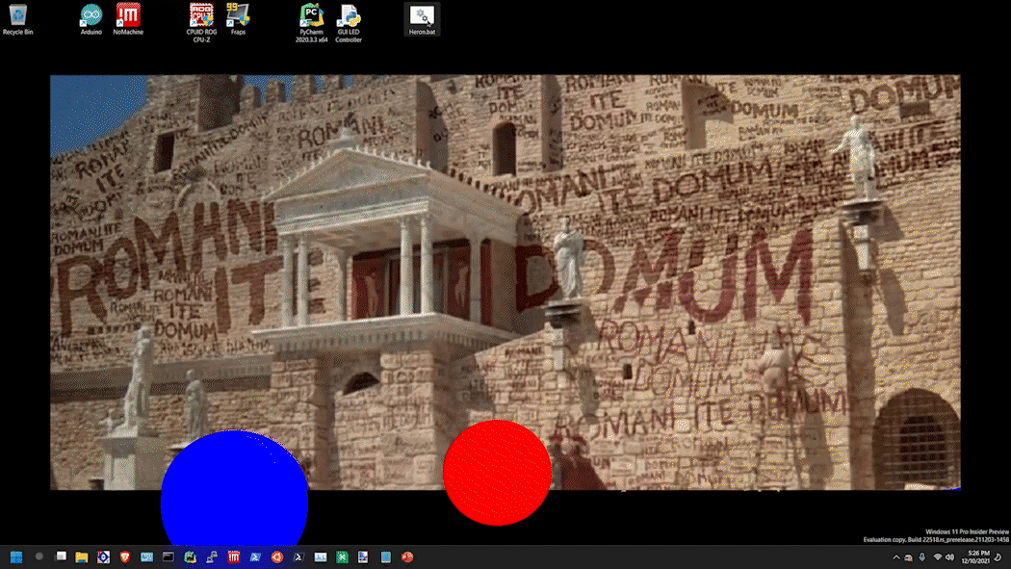Toggle Wi-Fi via the network tray icon
This screenshot has height=569, width=1011.
click(x=938, y=556)
